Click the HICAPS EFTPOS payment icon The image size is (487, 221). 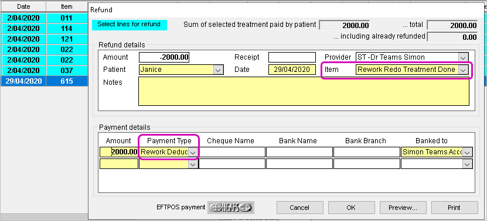click(231, 208)
